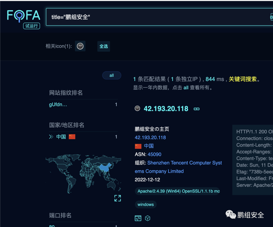This screenshot has height=227, width=273.
Task: Click the 网站指纹排名 section heading
Action: (66, 93)
